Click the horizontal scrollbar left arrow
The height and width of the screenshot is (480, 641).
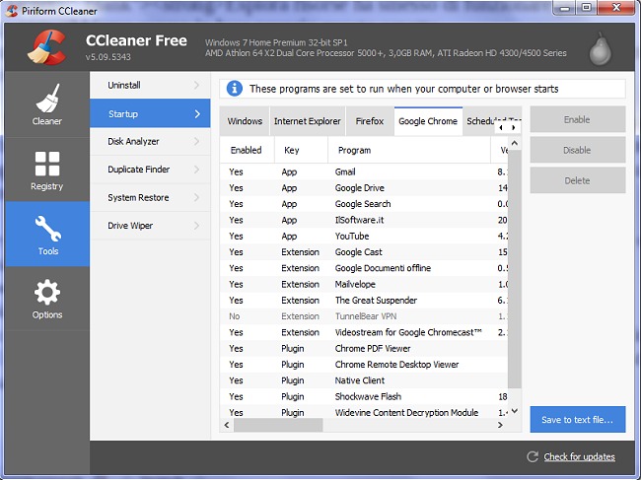227,425
